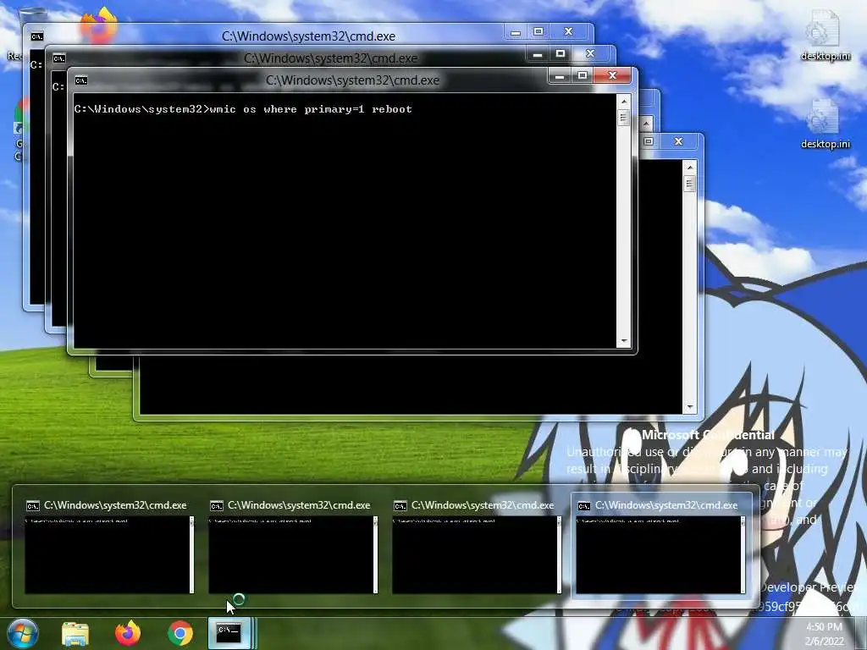Close the second cmd.exe window behind
The width and height of the screenshot is (867, 650).
(x=590, y=53)
